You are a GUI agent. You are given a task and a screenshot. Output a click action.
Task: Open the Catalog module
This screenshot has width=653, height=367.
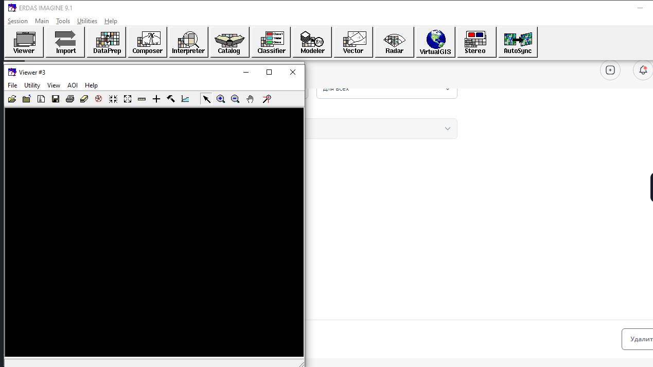(x=230, y=42)
